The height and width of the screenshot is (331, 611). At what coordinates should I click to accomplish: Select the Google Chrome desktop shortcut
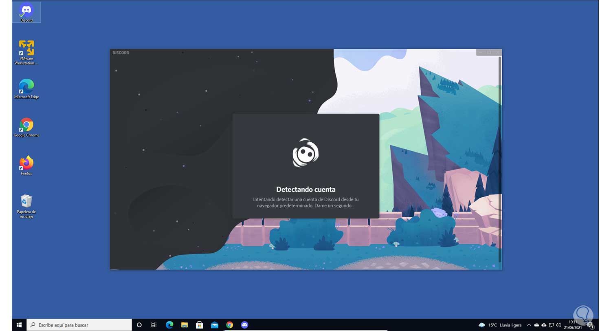[x=26, y=127]
